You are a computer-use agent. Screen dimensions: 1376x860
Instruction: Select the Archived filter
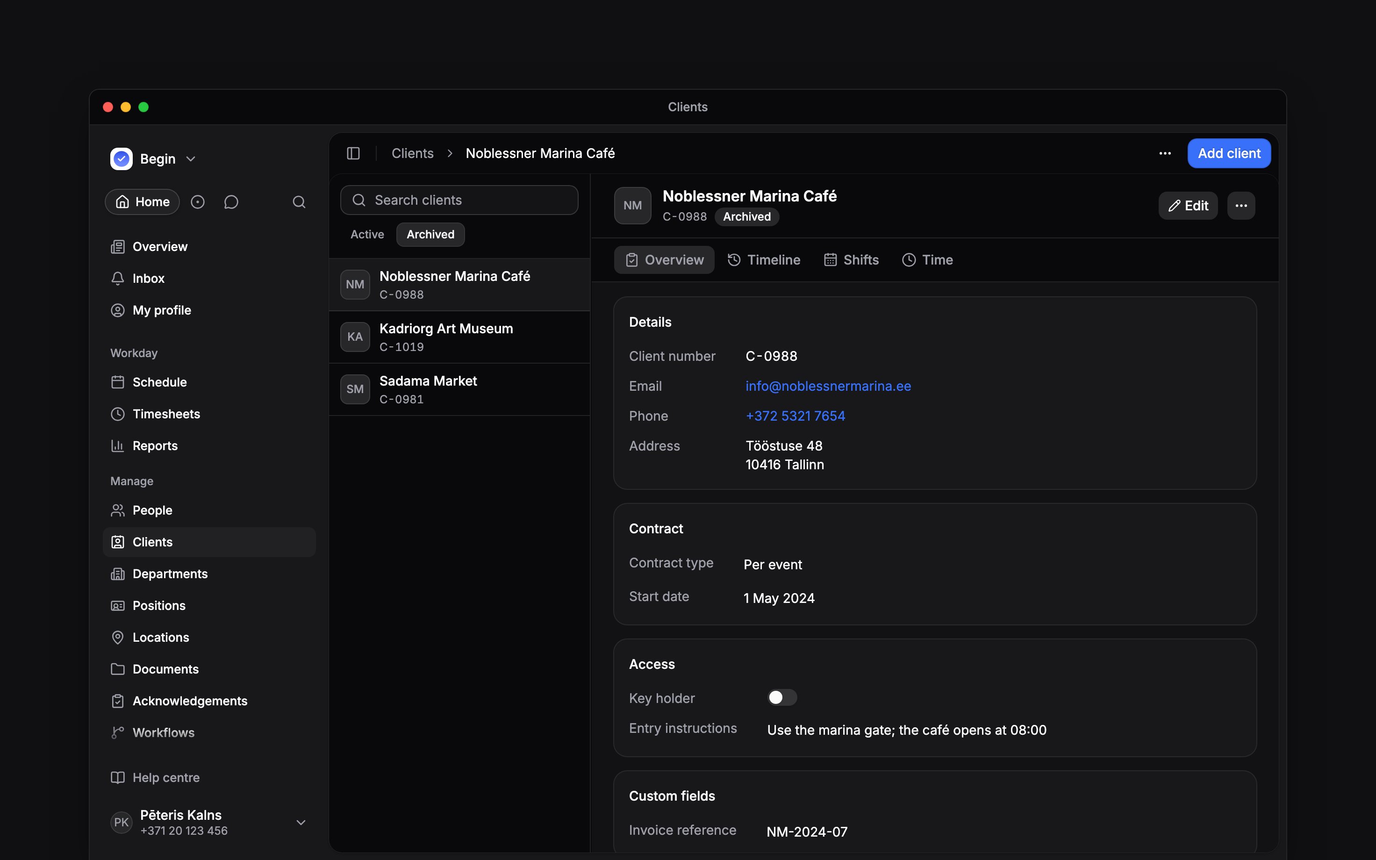coord(430,234)
